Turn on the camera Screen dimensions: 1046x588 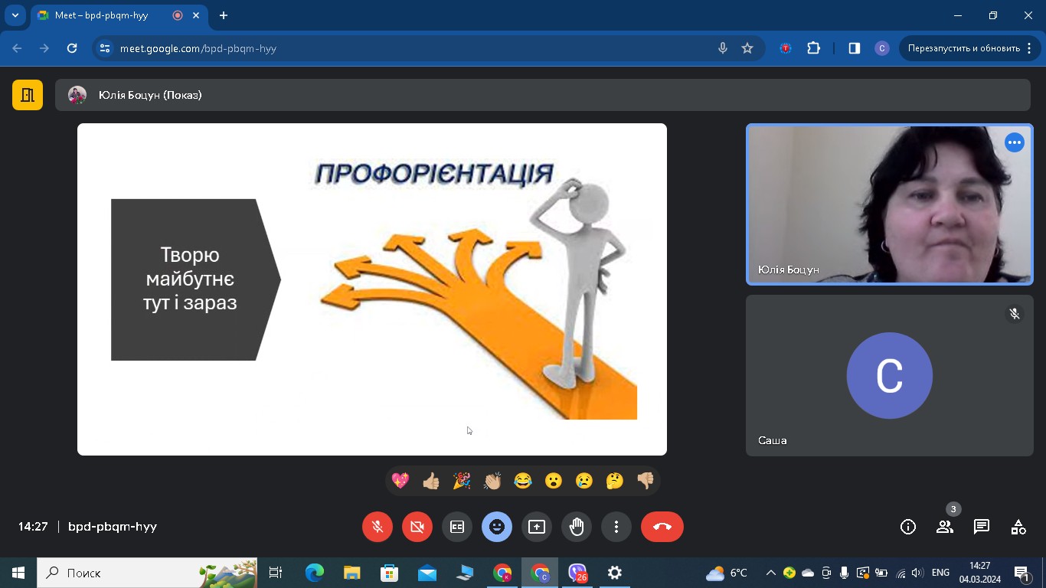[x=417, y=527]
